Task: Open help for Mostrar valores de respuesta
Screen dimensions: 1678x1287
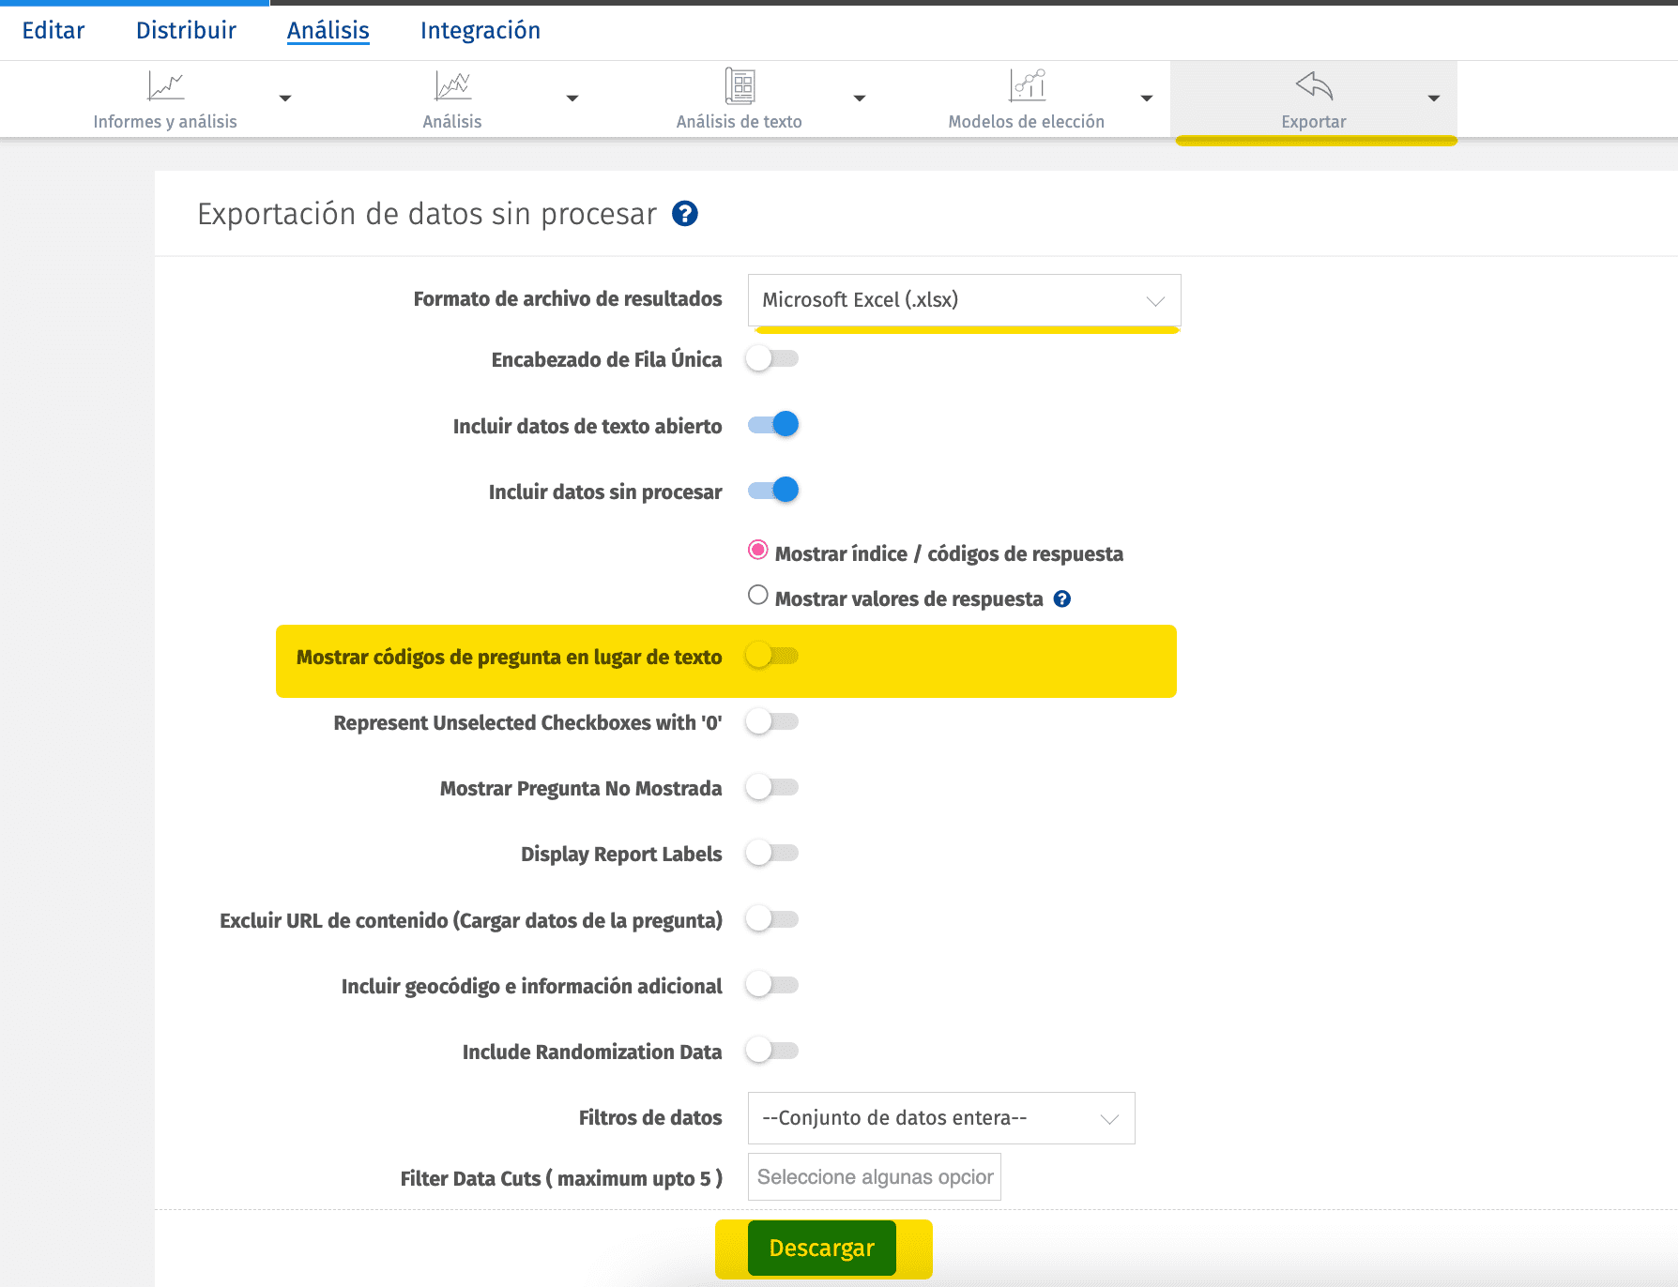Action: tap(1061, 598)
